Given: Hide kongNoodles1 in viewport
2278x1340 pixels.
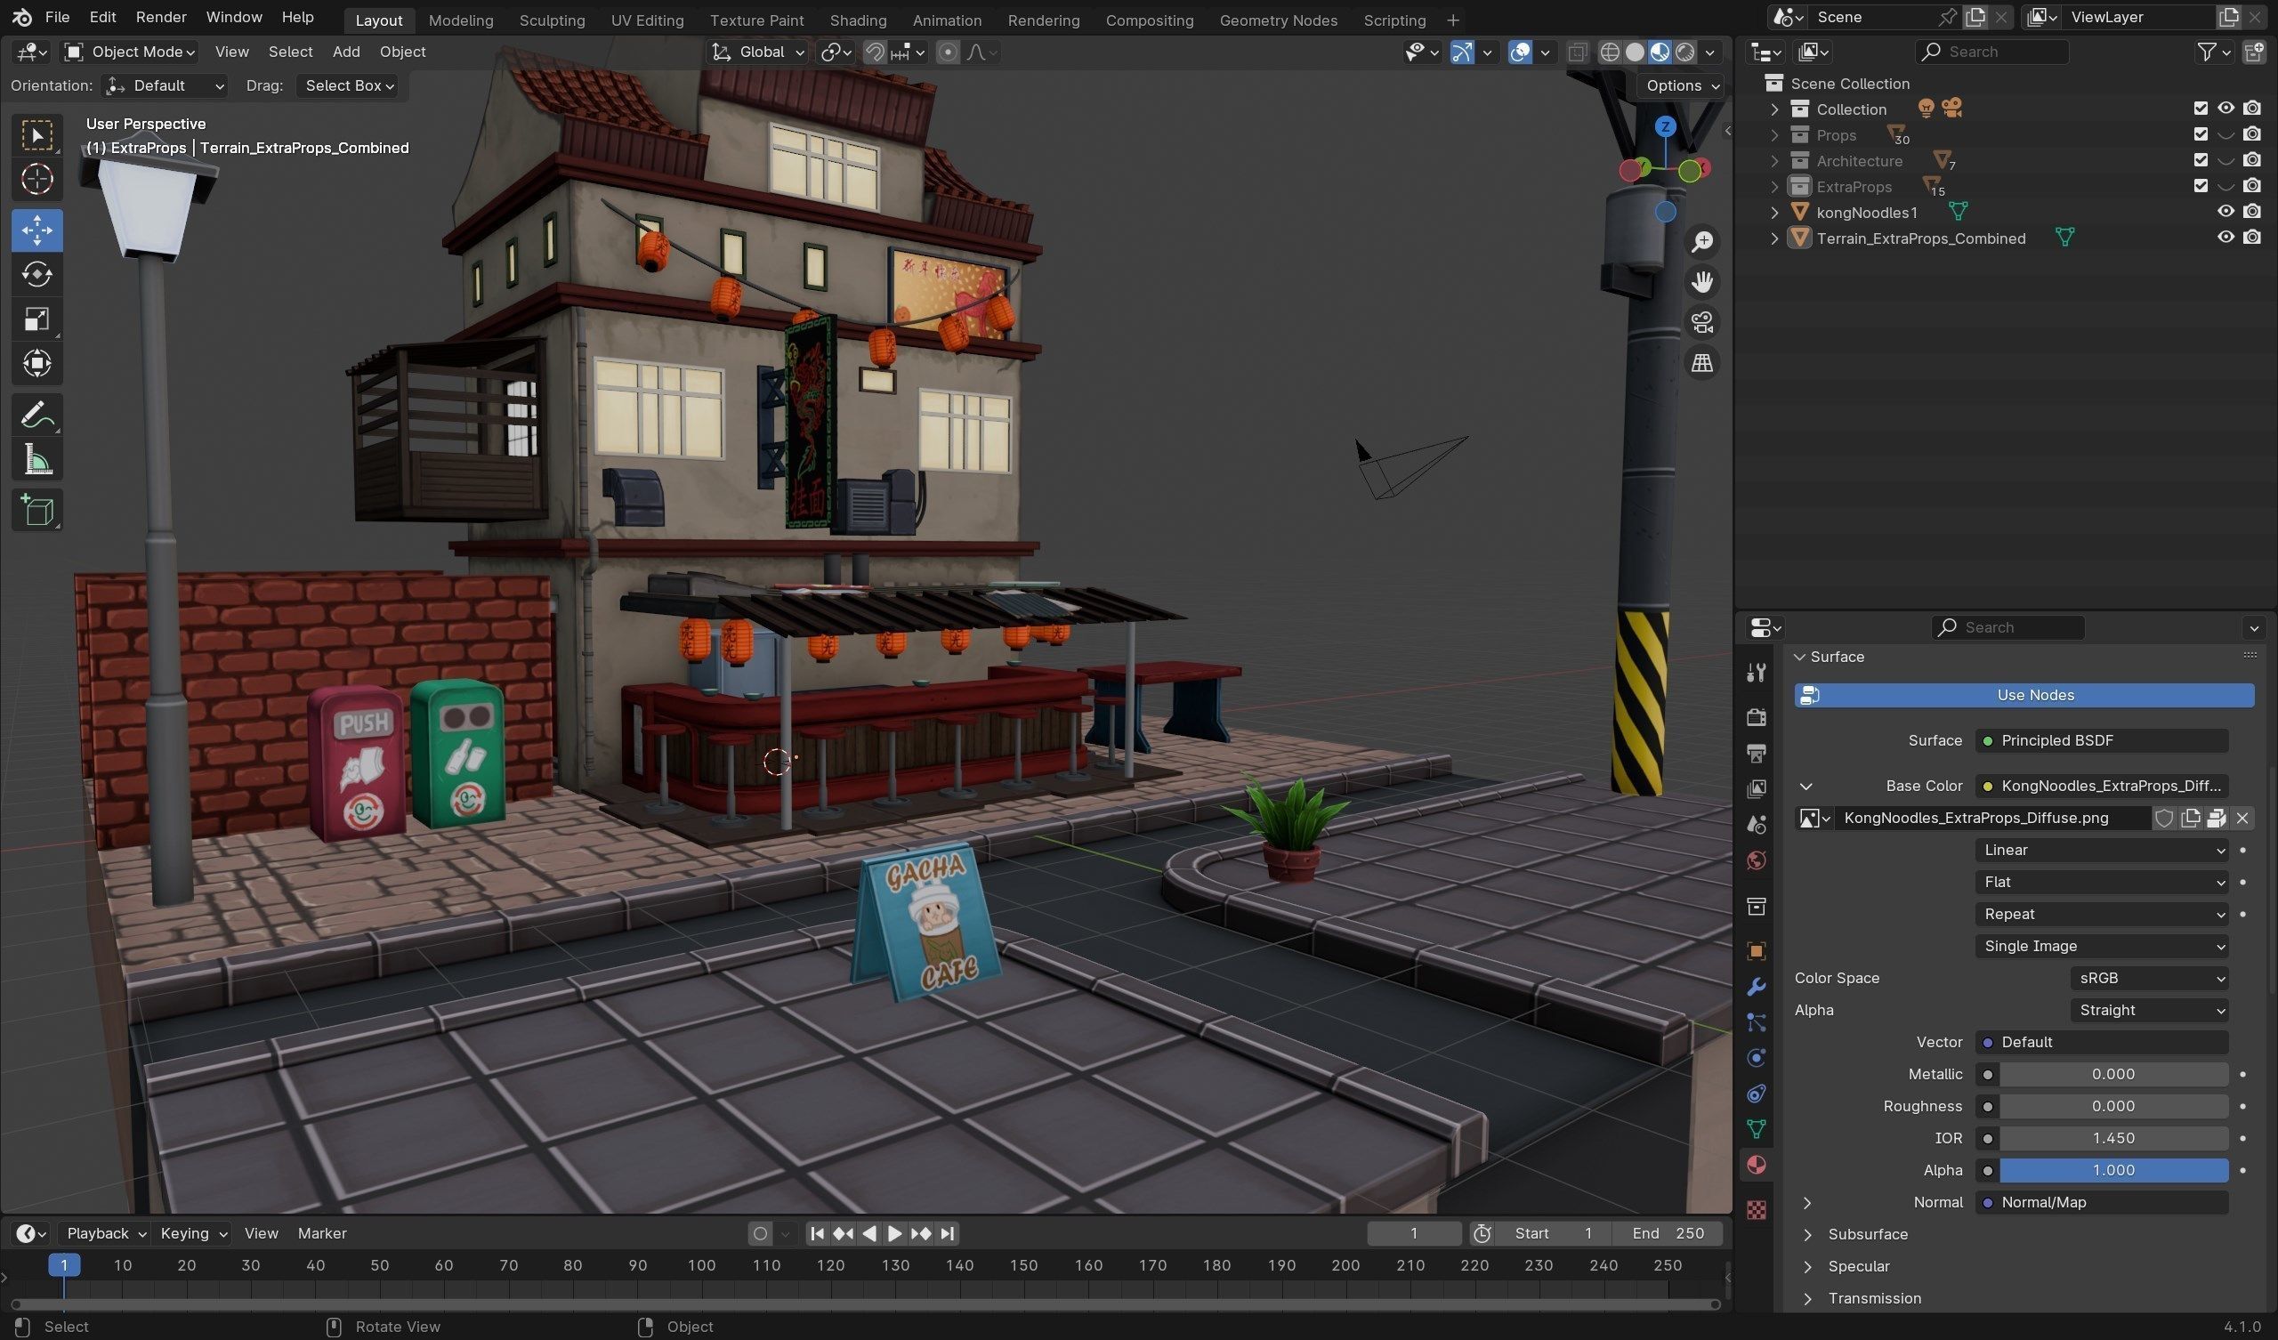Looking at the screenshot, I should tap(2225, 212).
